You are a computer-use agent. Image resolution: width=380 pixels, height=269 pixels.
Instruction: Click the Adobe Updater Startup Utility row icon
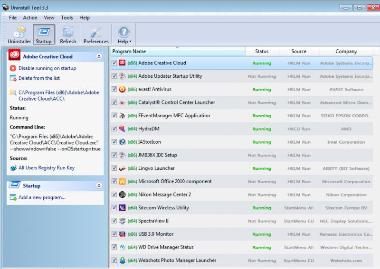[122, 76]
